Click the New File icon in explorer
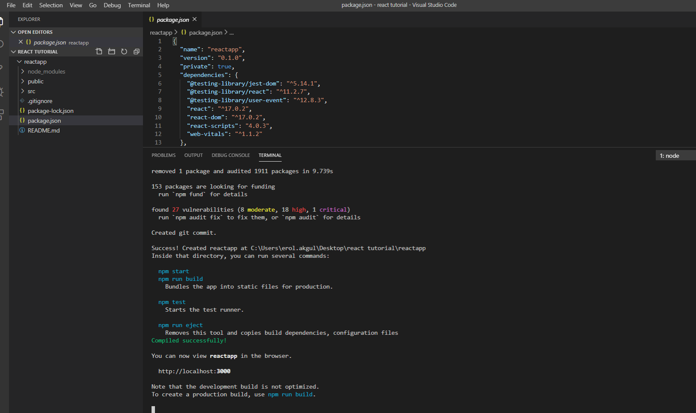696x413 pixels. pyautogui.click(x=99, y=52)
